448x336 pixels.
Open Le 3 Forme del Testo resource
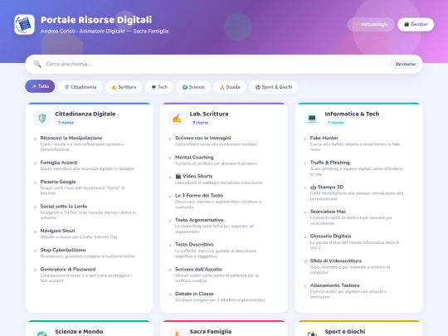[224, 201]
